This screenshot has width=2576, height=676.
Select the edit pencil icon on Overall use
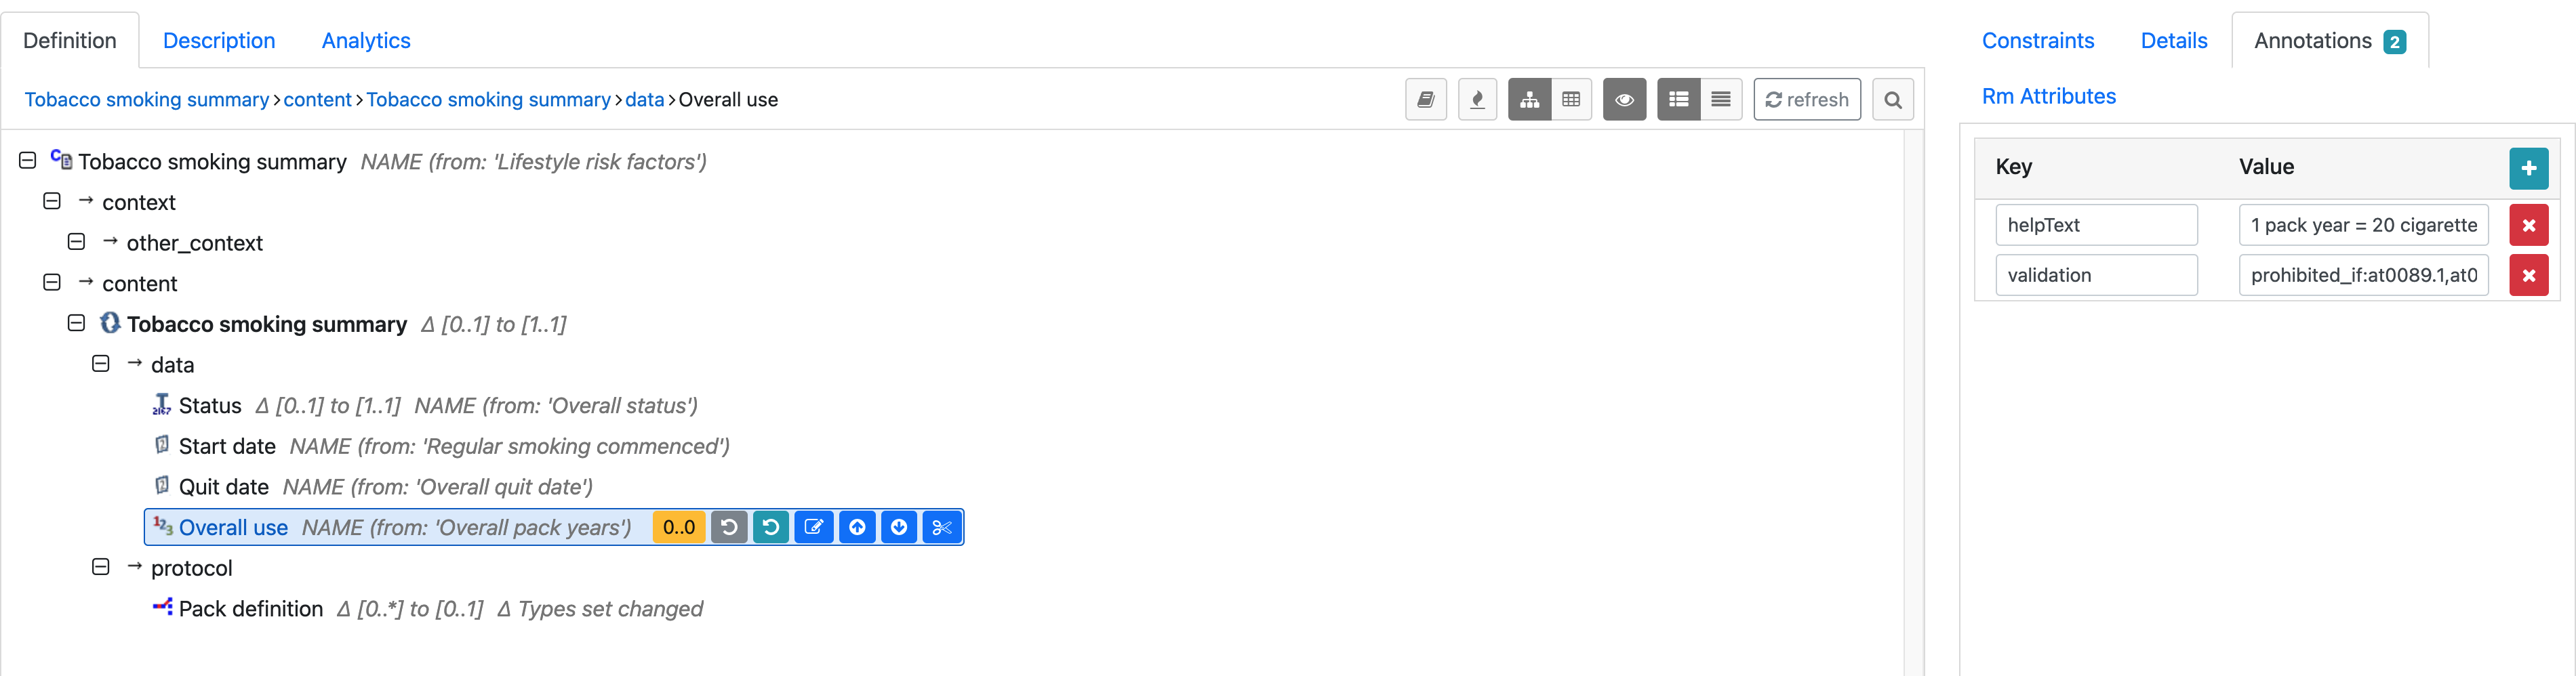(814, 526)
